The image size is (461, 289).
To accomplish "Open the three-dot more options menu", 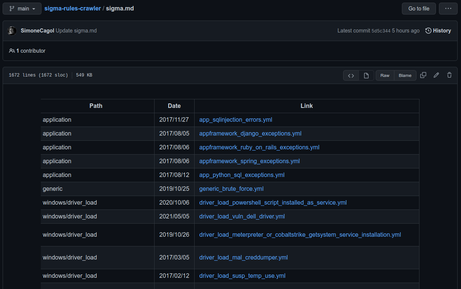I will pos(448,9).
